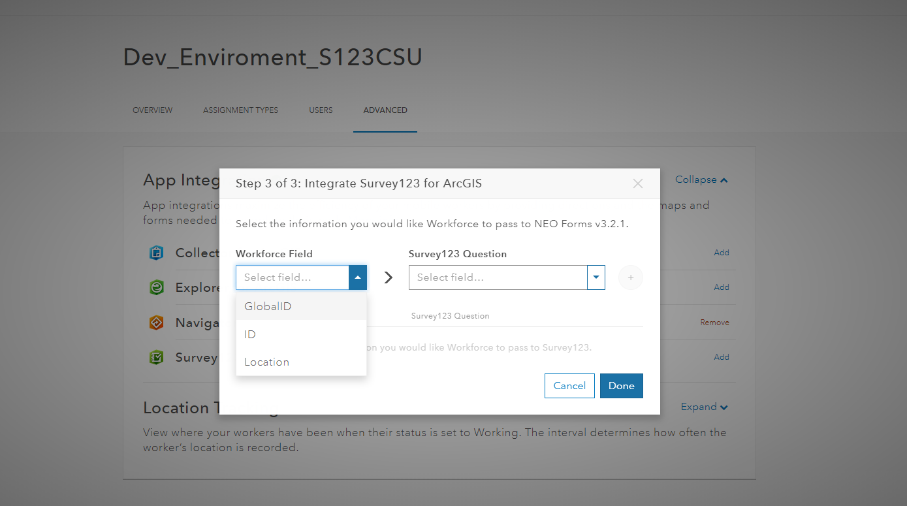Cancel the Survey123 integration setup
This screenshot has width=907, height=506.
569,386
